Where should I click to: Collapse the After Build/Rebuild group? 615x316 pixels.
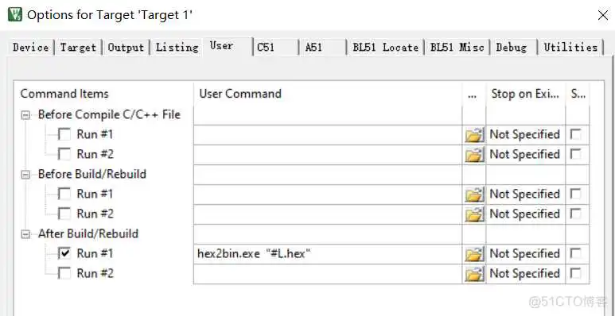click(x=25, y=234)
